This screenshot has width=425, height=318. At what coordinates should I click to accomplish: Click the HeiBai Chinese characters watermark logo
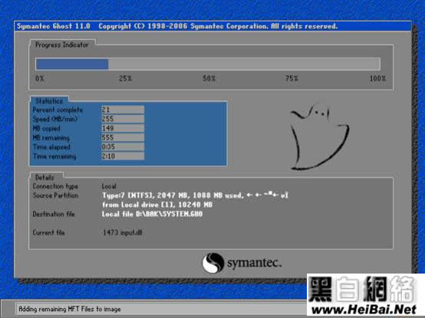[x=362, y=289]
